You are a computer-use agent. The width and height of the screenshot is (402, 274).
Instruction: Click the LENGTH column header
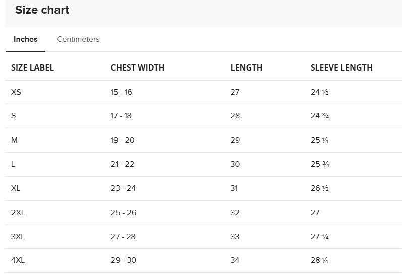tap(246, 67)
